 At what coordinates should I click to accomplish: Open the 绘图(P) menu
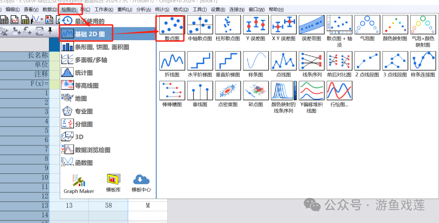[x=69, y=9]
